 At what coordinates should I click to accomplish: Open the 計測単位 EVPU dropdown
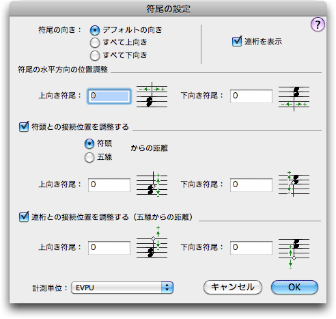click(x=122, y=288)
